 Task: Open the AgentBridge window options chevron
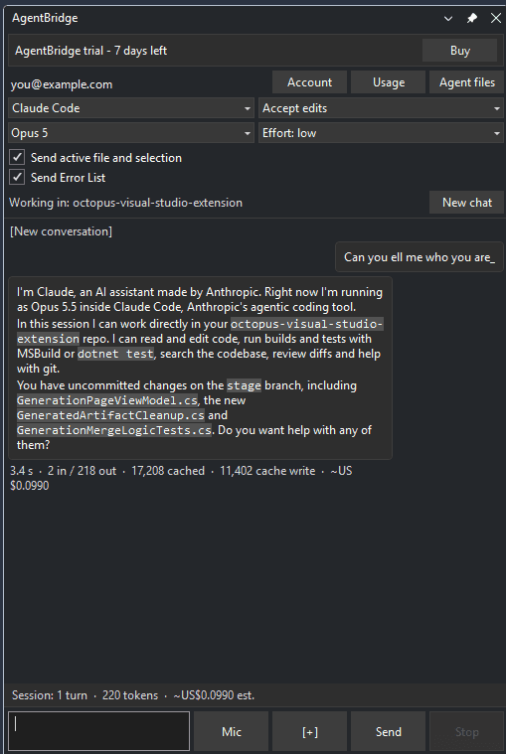pos(447,18)
